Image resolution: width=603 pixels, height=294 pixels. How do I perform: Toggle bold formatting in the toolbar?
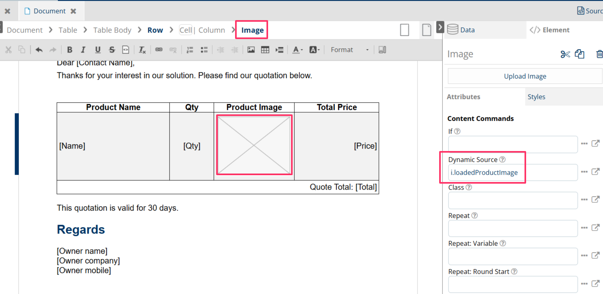(x=70, y=50)
